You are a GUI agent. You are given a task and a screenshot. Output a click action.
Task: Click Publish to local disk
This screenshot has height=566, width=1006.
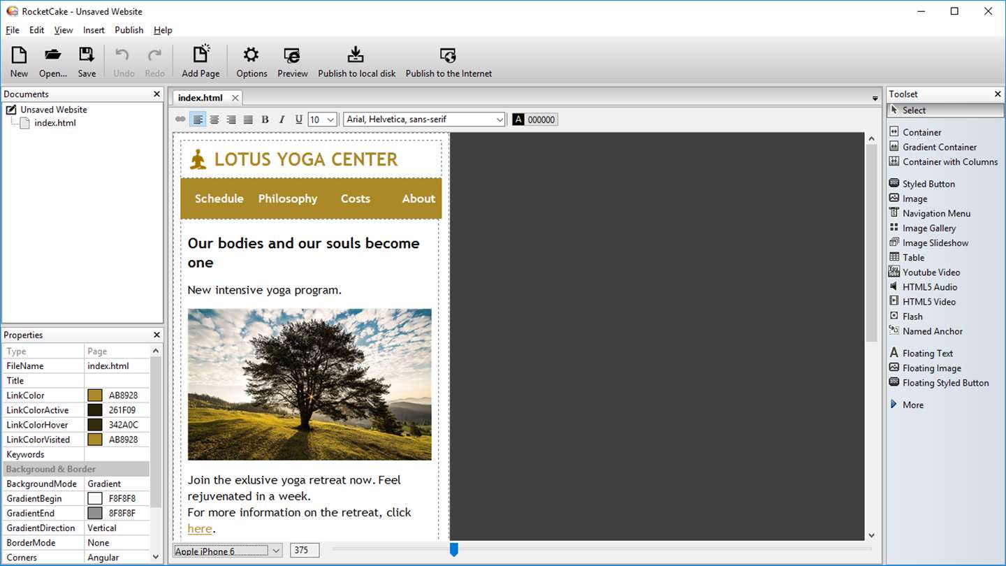coord(357,61)
